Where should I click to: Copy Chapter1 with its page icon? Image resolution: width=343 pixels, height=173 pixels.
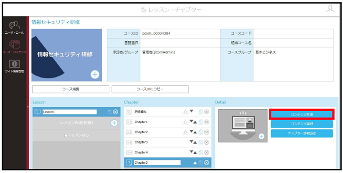[200, 122]
